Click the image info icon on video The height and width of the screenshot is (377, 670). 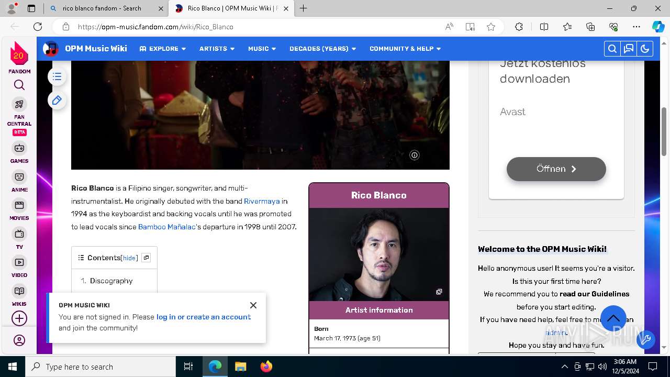(415, 155)
